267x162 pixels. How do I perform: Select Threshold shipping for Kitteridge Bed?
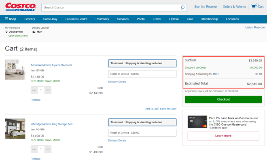[x=142, y=122]
